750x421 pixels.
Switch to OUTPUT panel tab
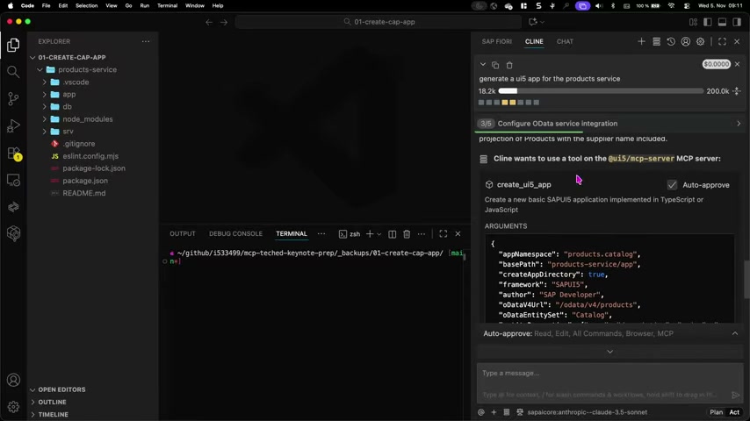183,233
